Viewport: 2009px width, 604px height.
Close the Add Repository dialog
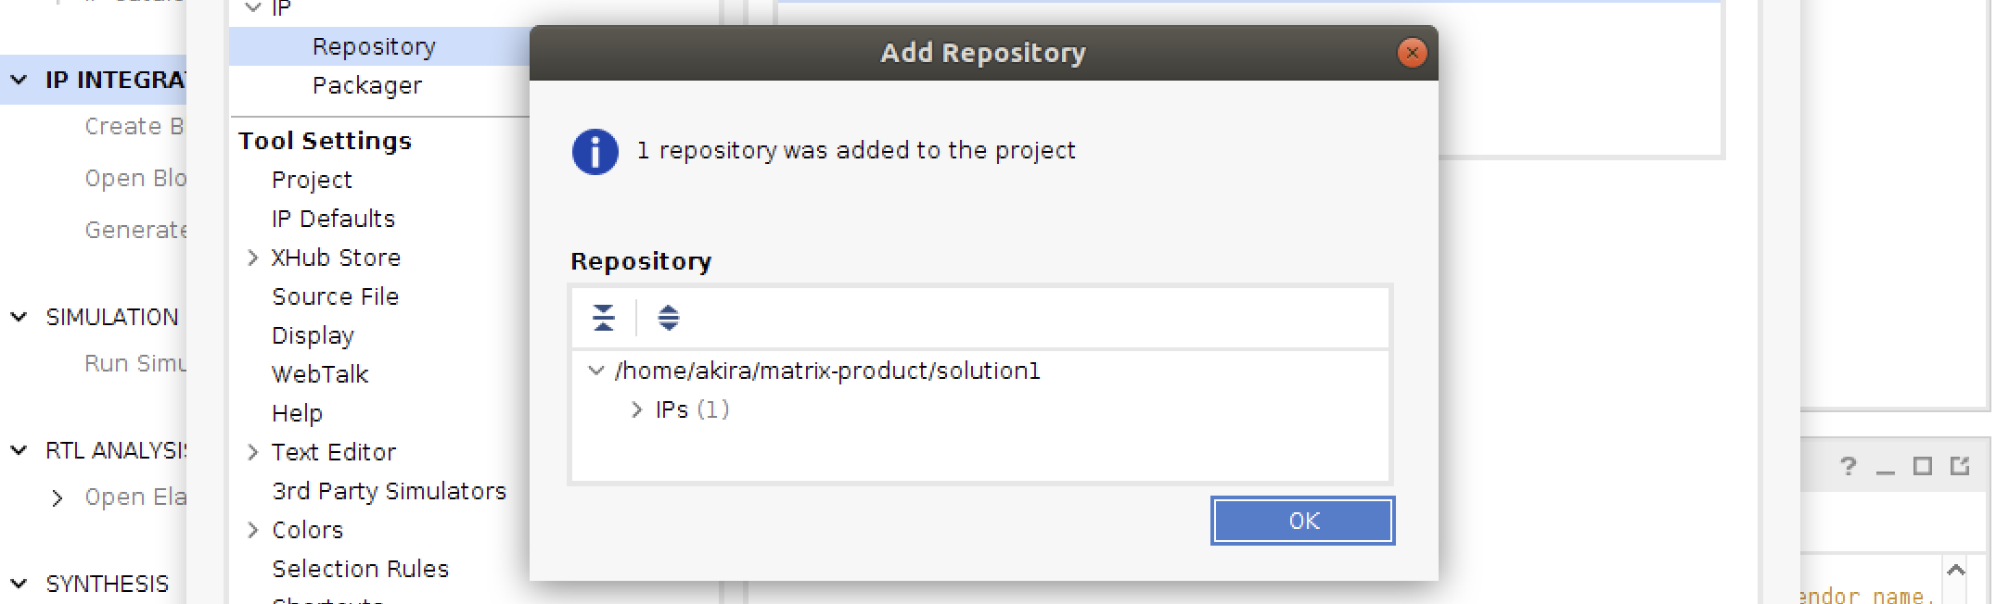(1412, 53)
